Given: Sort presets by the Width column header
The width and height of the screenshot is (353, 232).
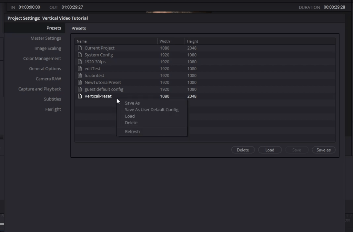Looking at the screenshot, I should 165,41.
